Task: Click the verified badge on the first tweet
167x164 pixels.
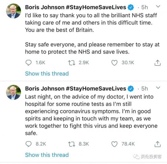Action: point(131,7)
